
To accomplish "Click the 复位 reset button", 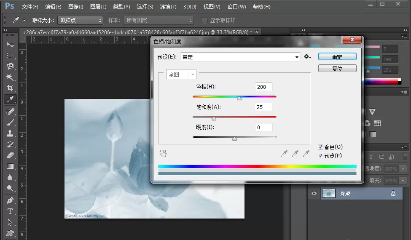I will 337,69.
